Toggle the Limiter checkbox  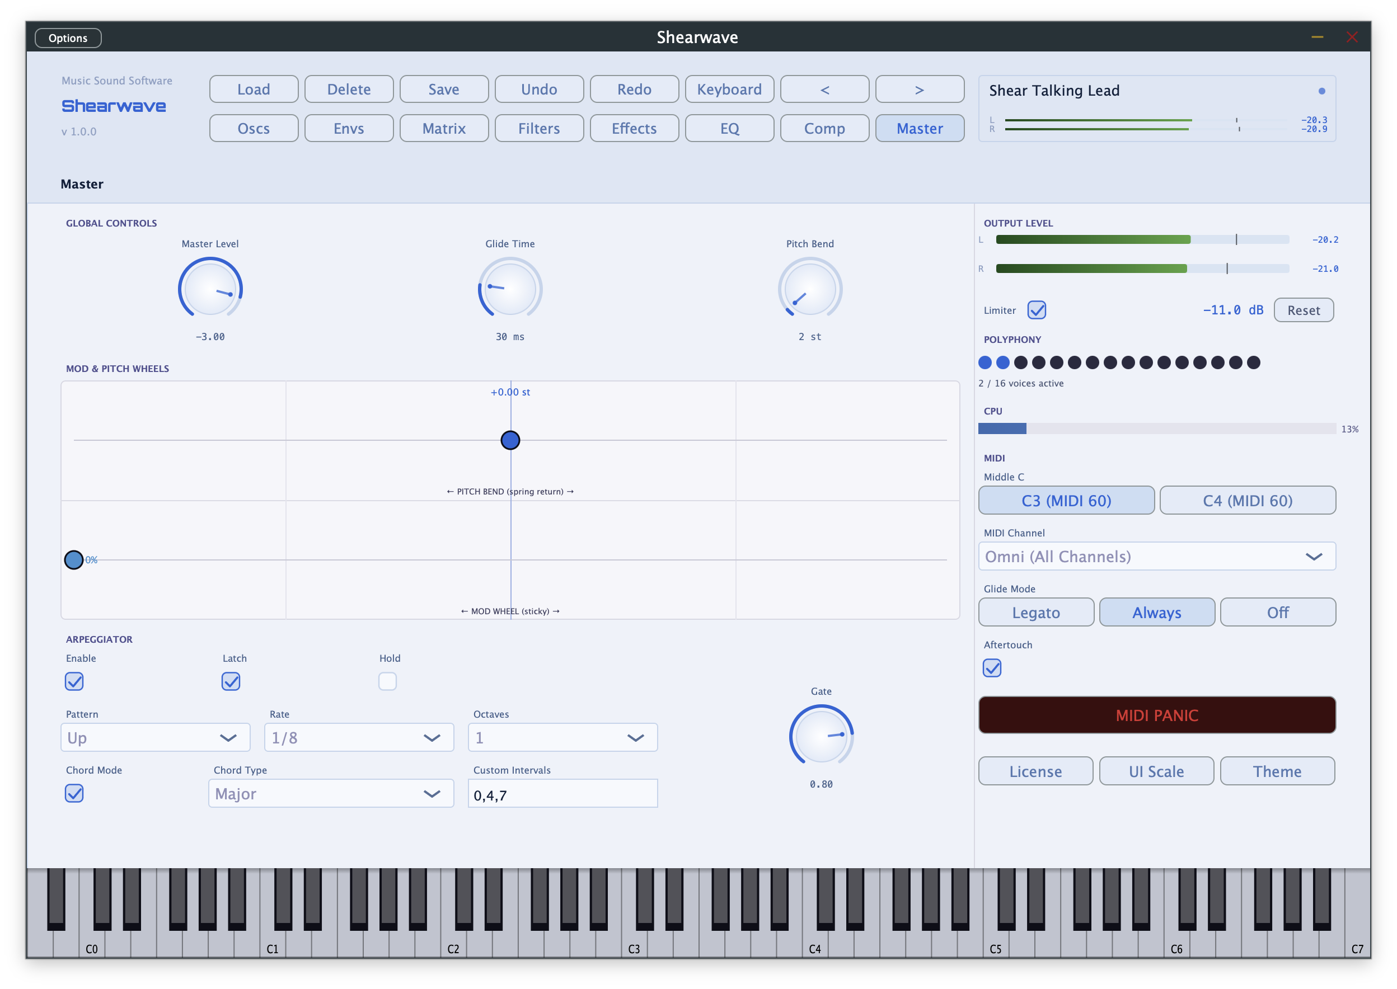(x=1036, y=310)
